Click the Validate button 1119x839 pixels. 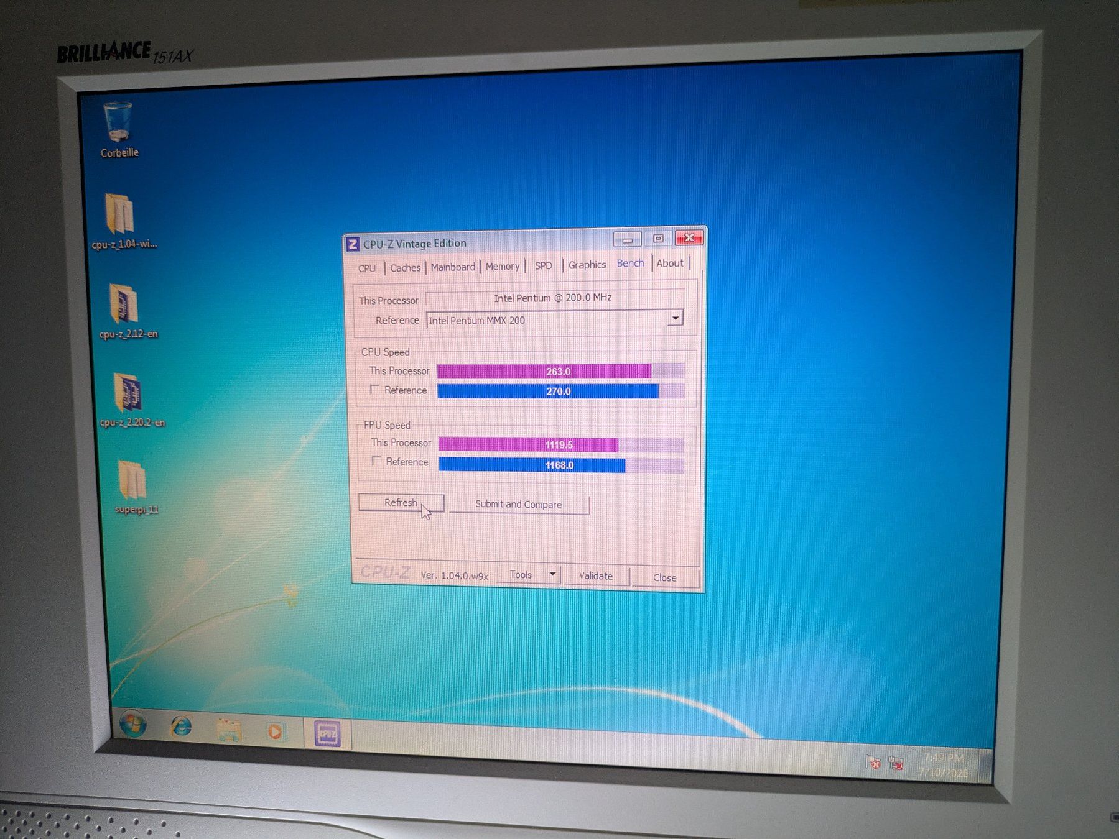pos(596,575)
